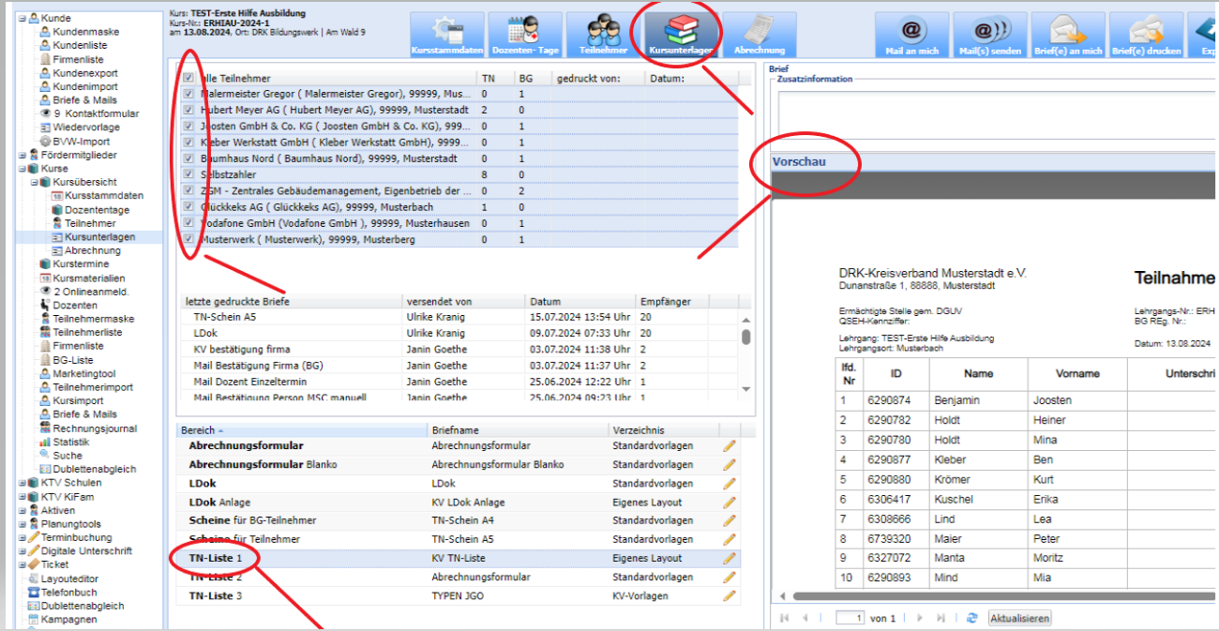Click the Dozenten-Tage calendar icon

coord(525,35)
